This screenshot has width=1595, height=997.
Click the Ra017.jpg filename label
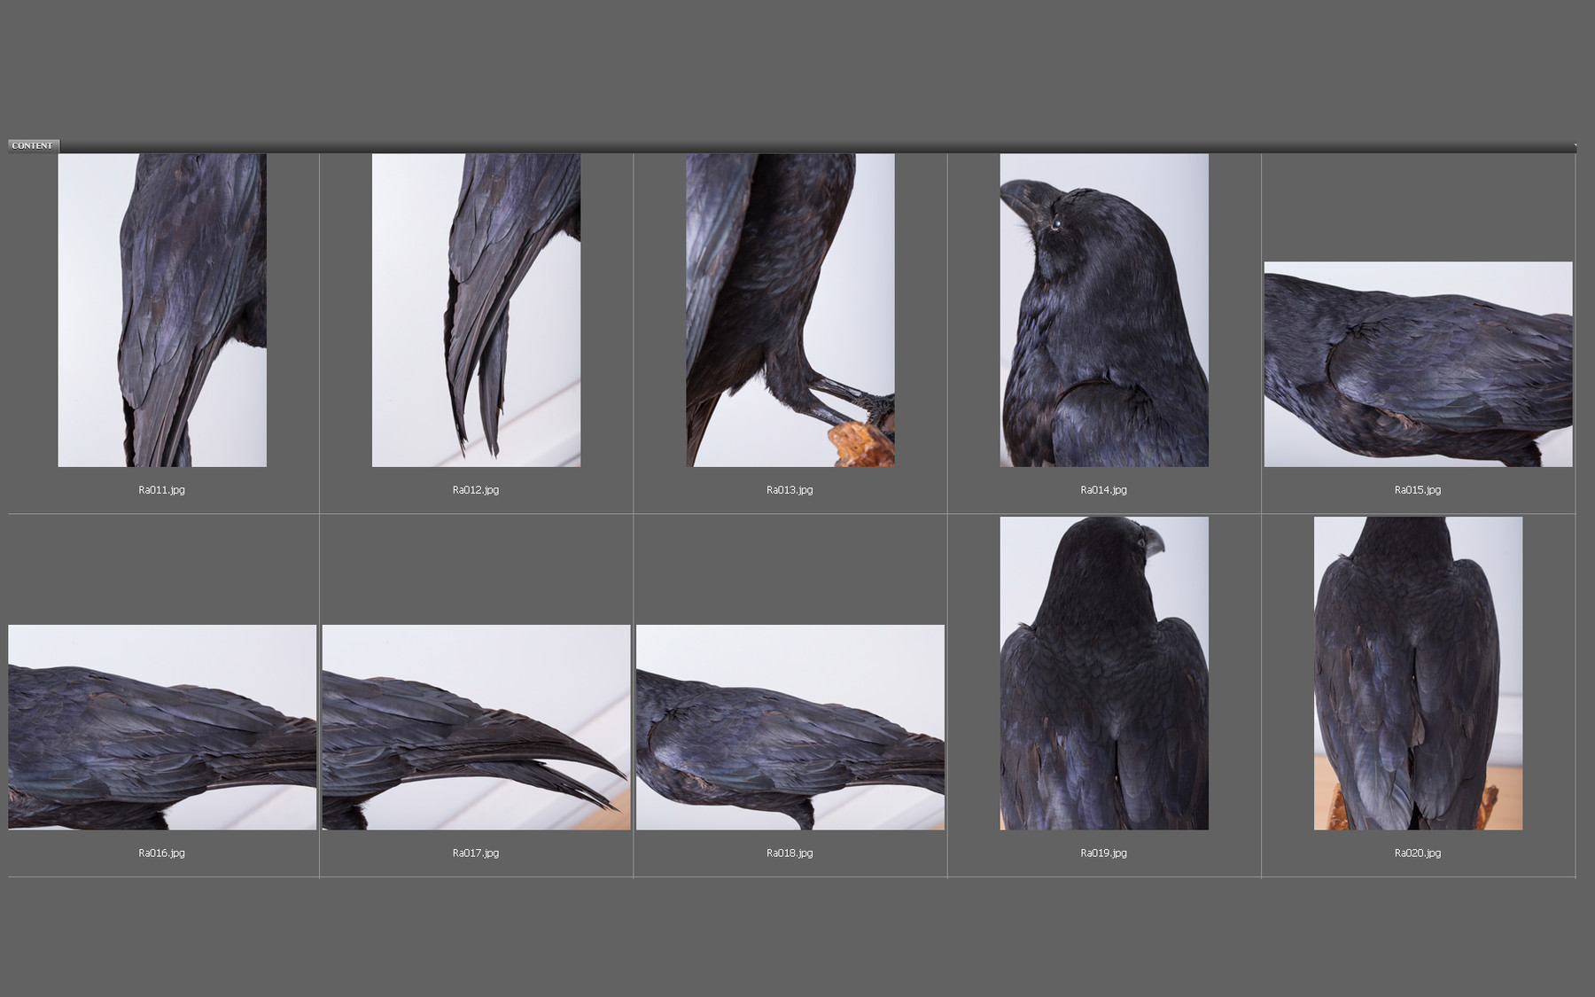tap(476, 853)
